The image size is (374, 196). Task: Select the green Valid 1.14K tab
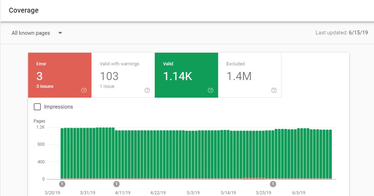pos(186,75)
